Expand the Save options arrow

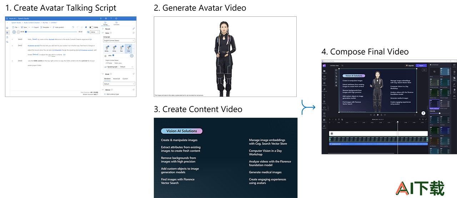tap(29, 27)
